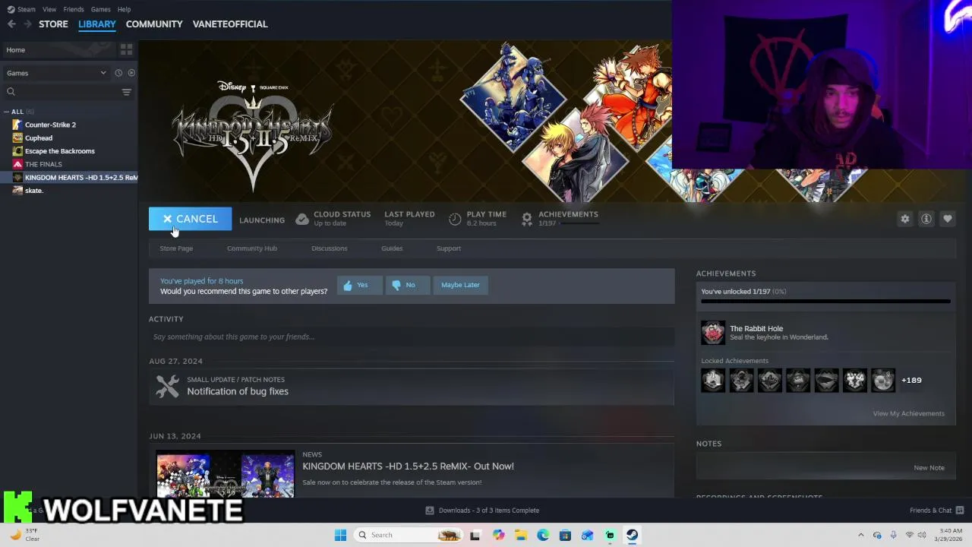
Task: Click the wrench patch notes icon
Action: click(x=168, y=386)
